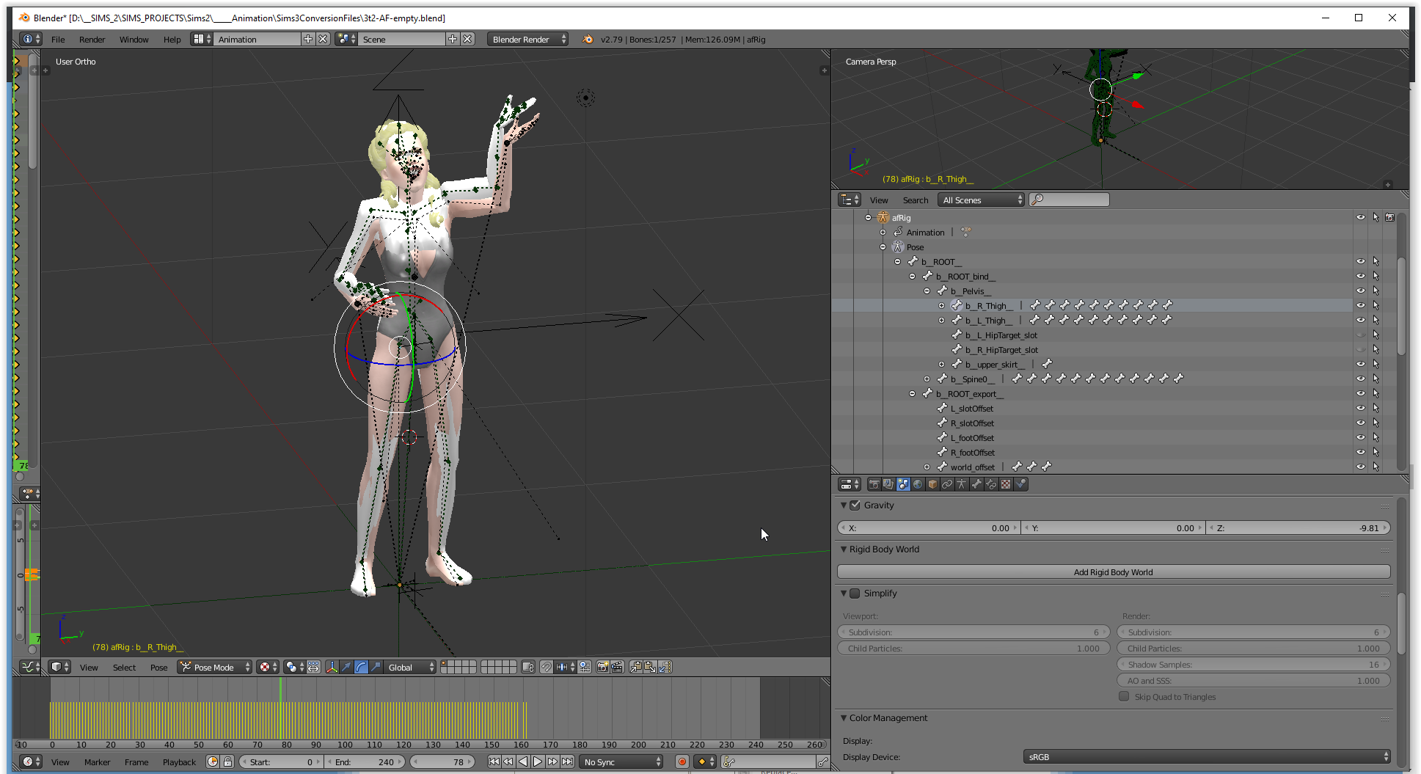
Task: Click the record auto-keyframe button
Action: point(682,762)
